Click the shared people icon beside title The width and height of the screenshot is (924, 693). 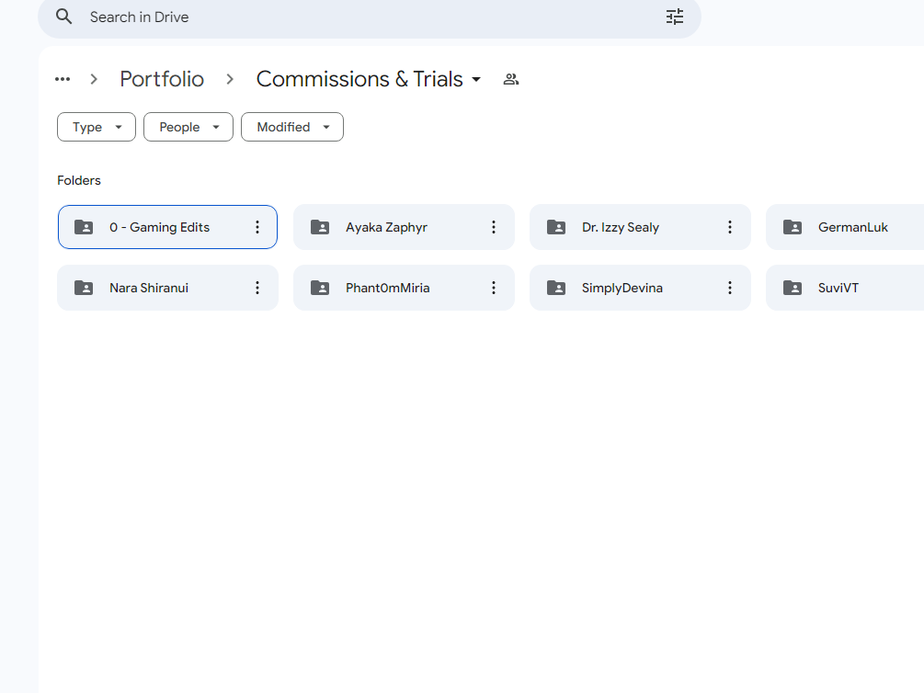tap(511, 79)
